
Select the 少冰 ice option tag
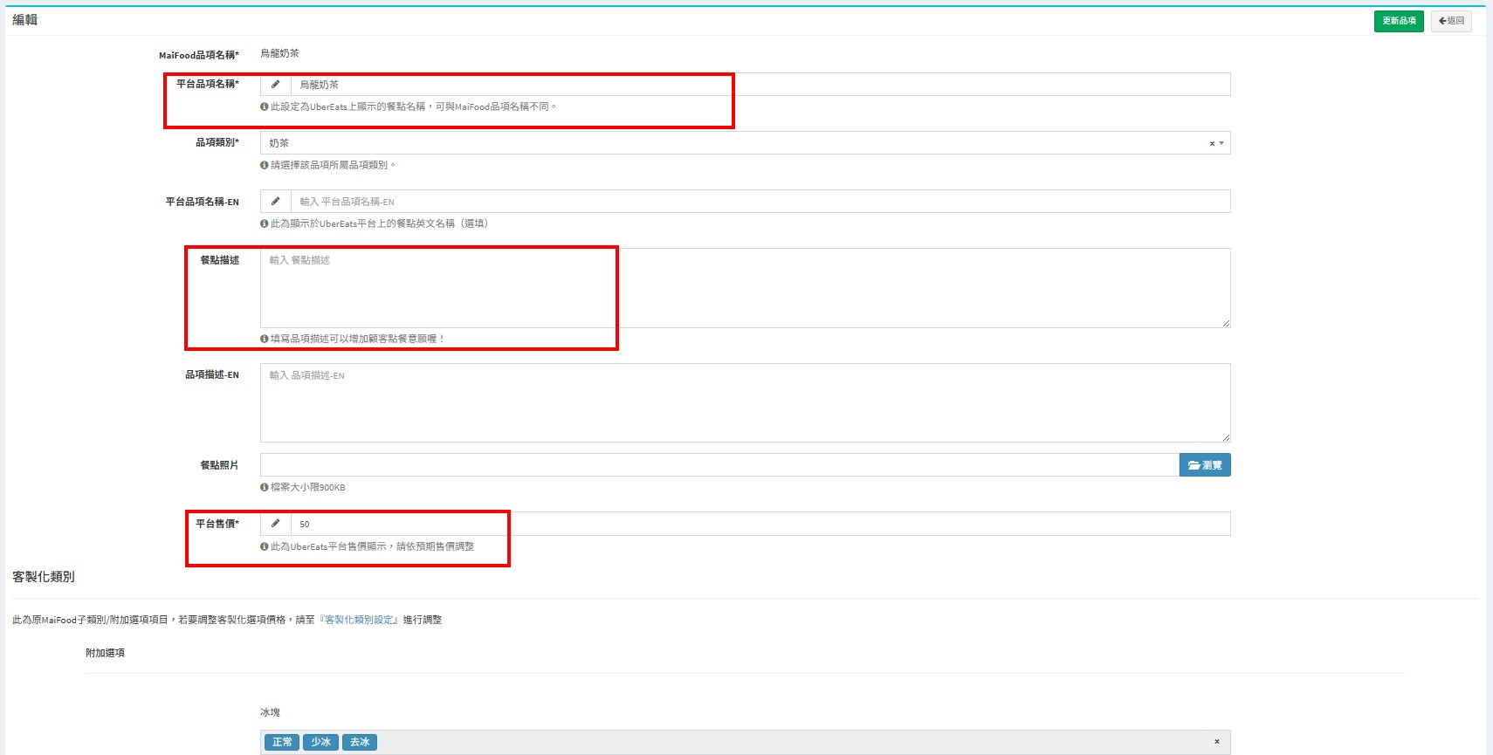[320, 742]
